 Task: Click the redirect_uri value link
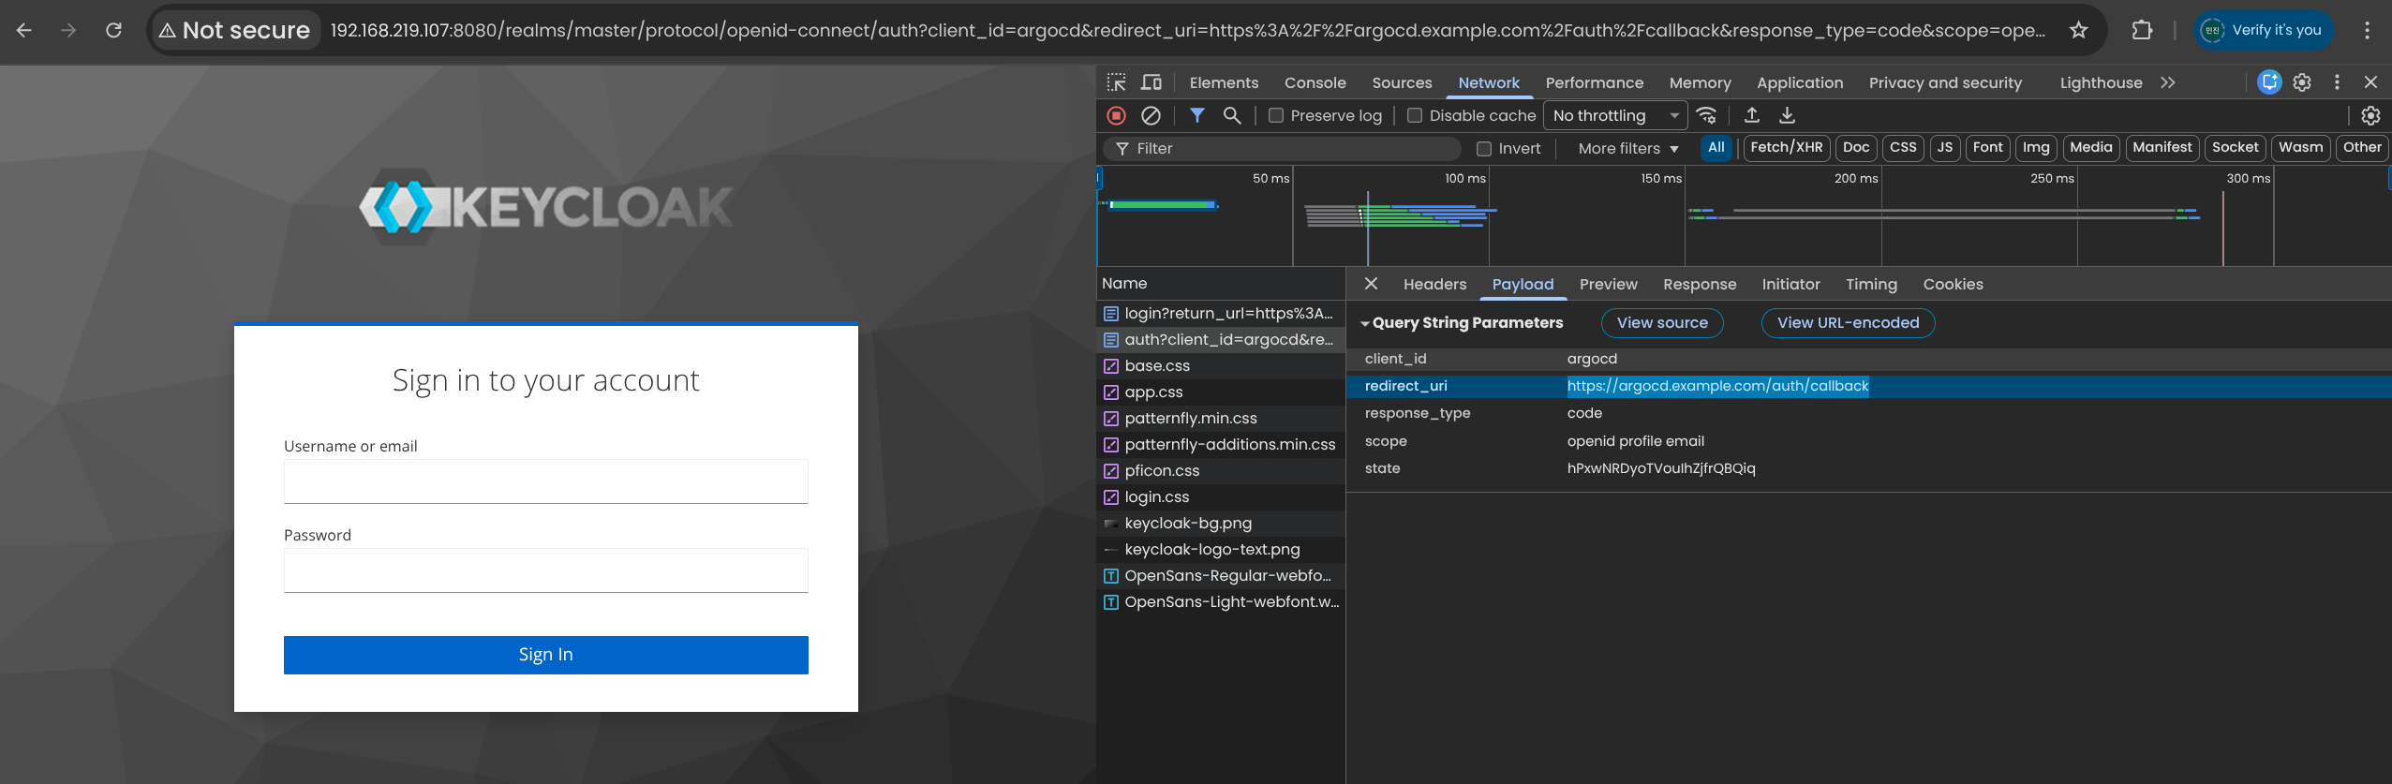pyautogui.click(x=1717, y=386)
